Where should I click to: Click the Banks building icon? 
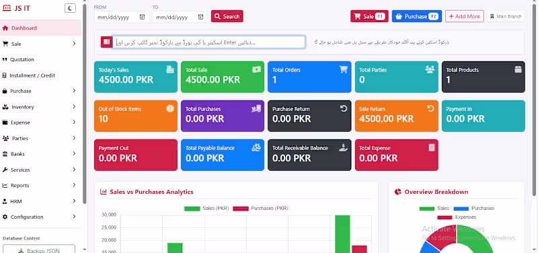pos(5,154)
